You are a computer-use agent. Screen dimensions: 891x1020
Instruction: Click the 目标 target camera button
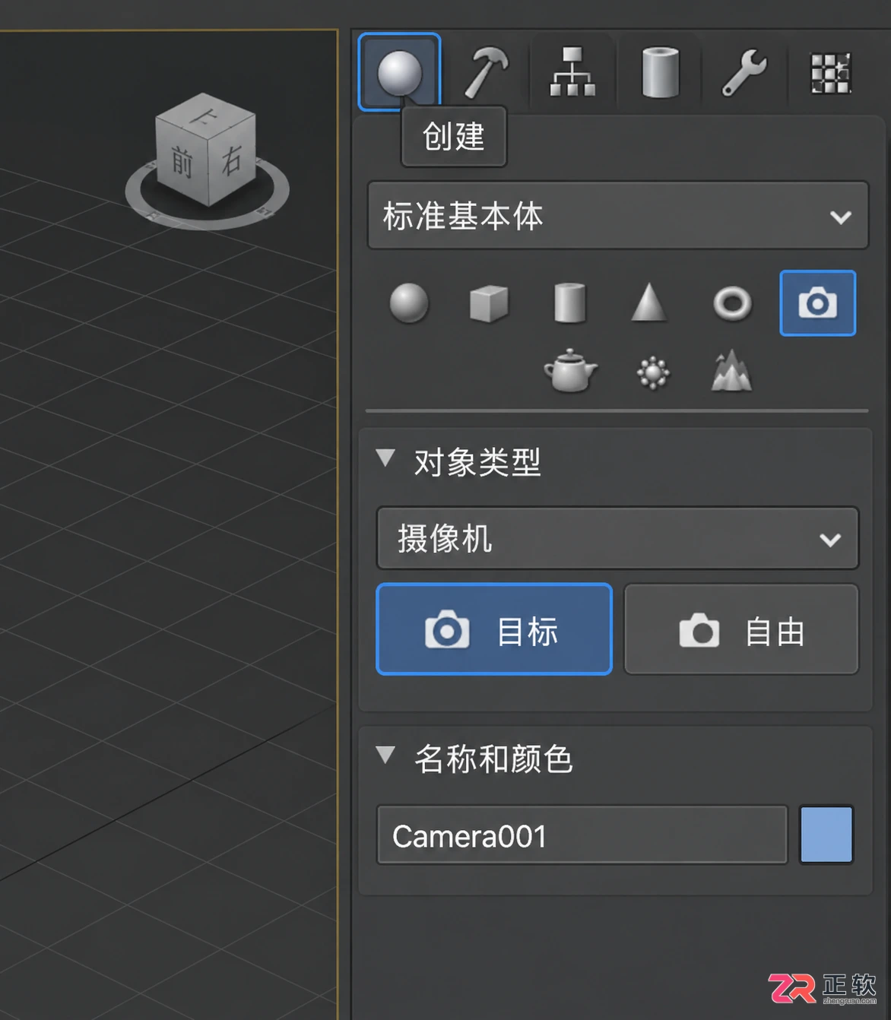494,629
